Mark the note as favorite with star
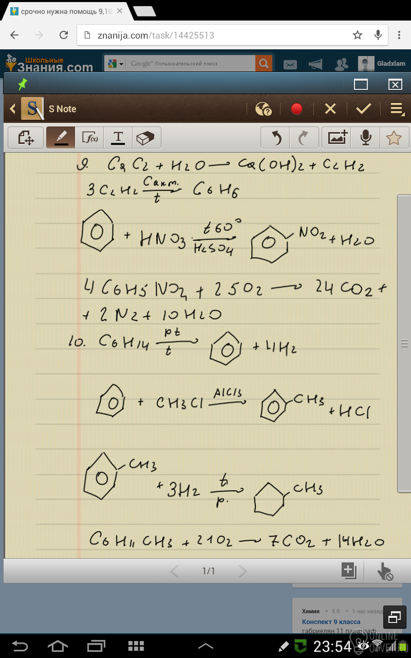 (393, 138)
